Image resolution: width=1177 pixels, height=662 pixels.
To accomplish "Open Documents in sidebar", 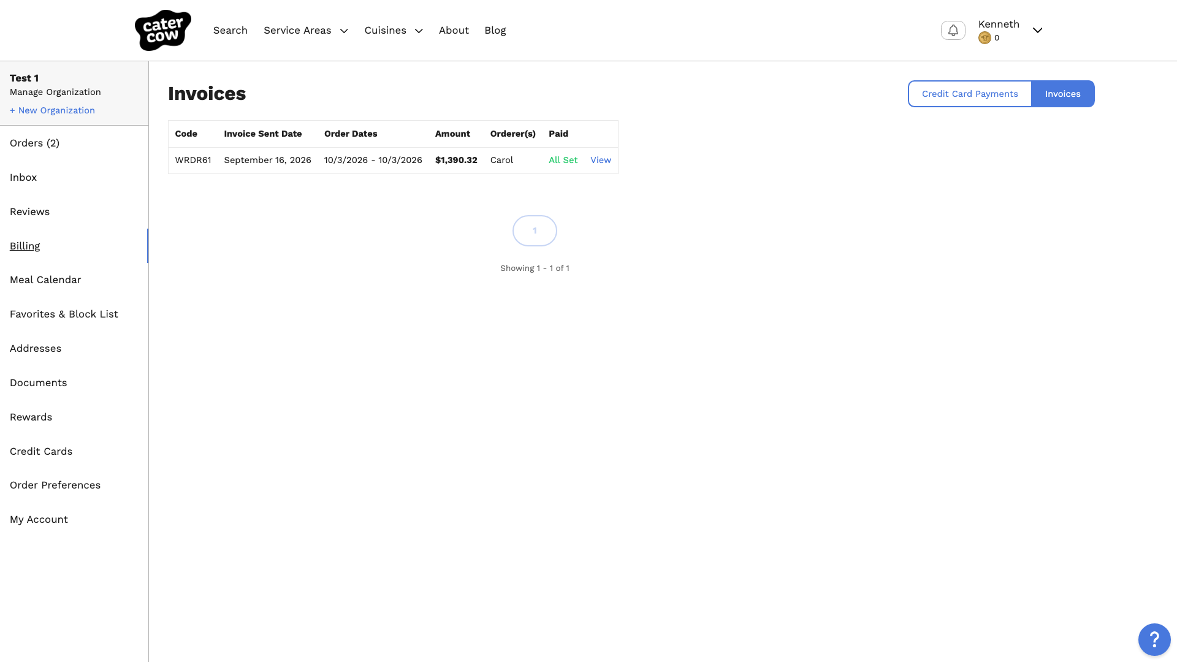I will pyautogui.click(x=38, y=382).
